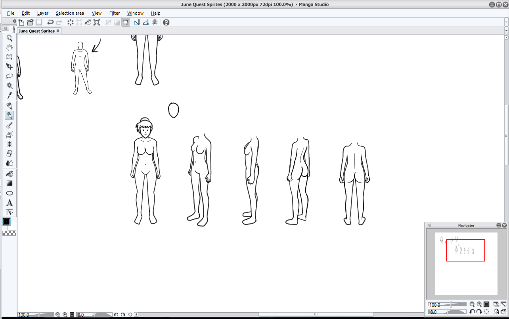Click the Undo arrow in toolbar

[x=50, y=23]
